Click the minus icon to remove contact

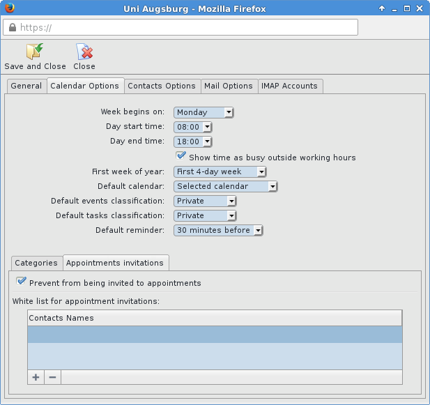coord(52,377)
